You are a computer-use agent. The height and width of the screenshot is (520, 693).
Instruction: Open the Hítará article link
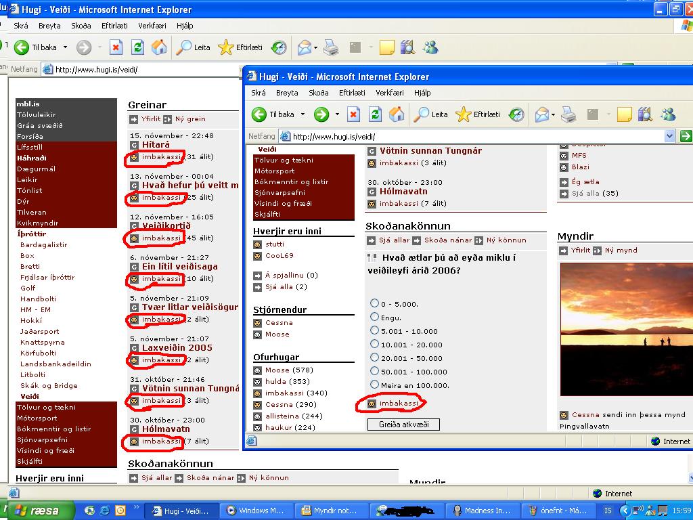(156, 145)
